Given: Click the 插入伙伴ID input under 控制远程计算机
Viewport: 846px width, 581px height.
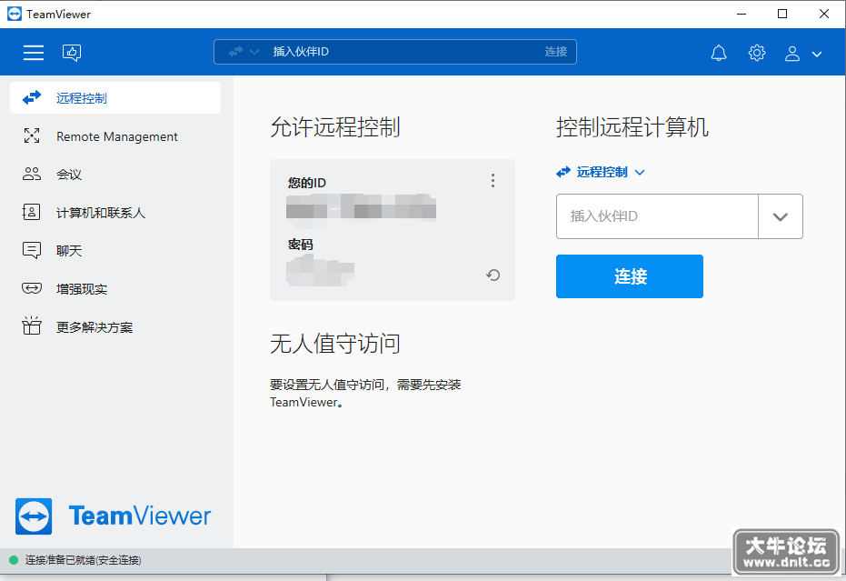Looking at the screenshot, I should click(657, 216).
